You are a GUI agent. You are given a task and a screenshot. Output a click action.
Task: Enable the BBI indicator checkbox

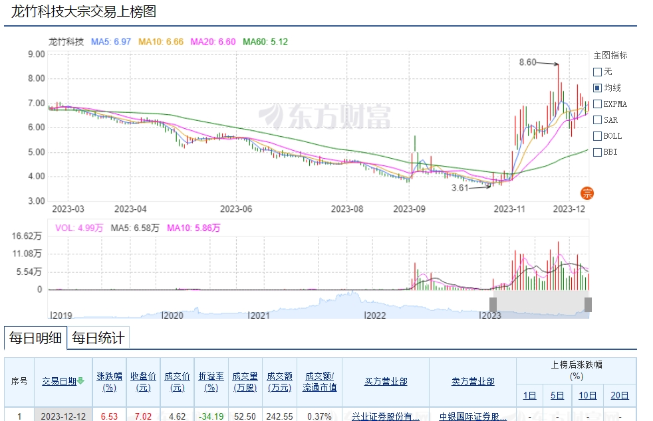pyautogui.click(x=597, y=152)
